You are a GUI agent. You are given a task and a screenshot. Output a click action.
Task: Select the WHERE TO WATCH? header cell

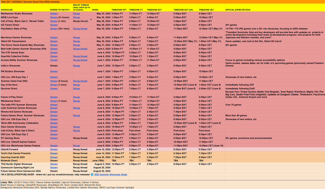(61, 8)
